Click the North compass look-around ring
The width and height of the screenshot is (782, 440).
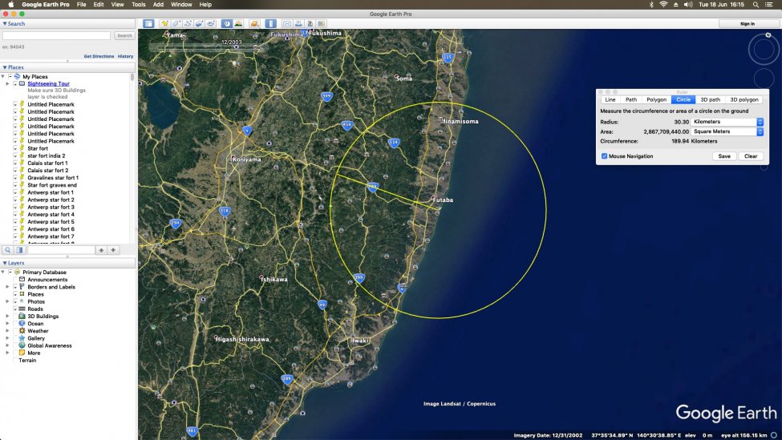763,49
